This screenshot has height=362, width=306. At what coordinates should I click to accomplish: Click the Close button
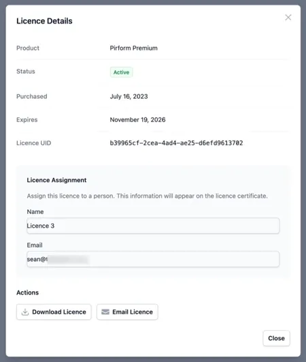point(276,338)
